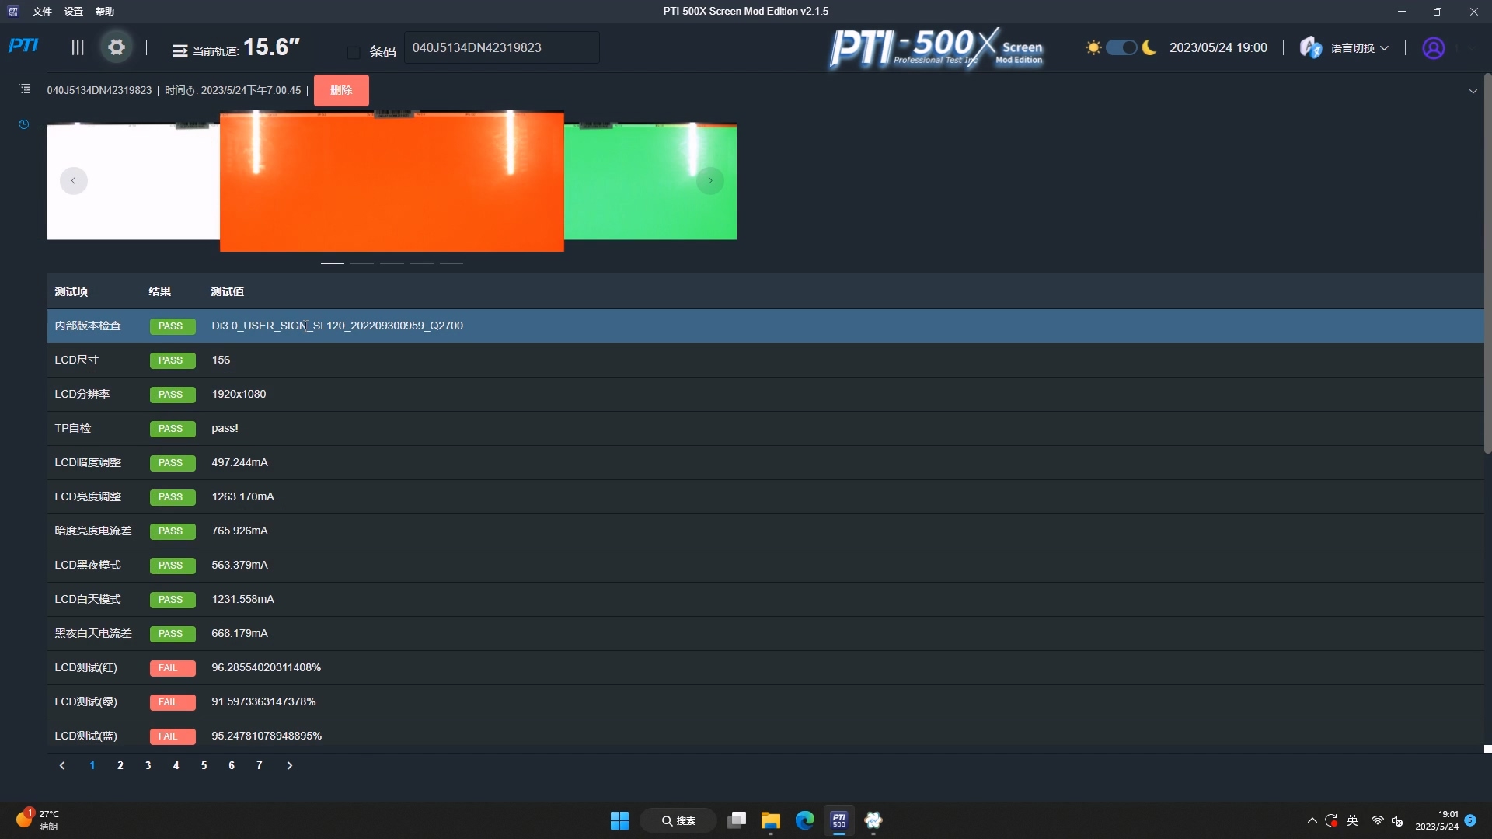This screenshot has width=1492, height=839.
Task: Toggle the day/night theme switch
Action: pyautogui.click(x=1121, y=47)
